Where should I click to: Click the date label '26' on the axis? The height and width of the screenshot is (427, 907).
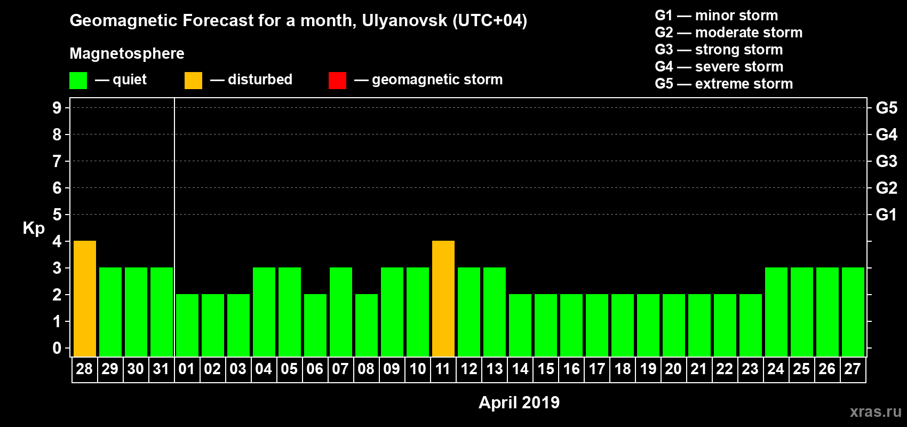(x=827, y=369)
